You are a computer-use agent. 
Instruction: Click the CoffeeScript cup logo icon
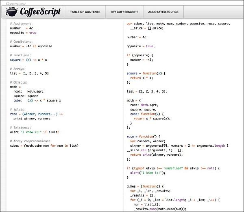tap(12, 12)
